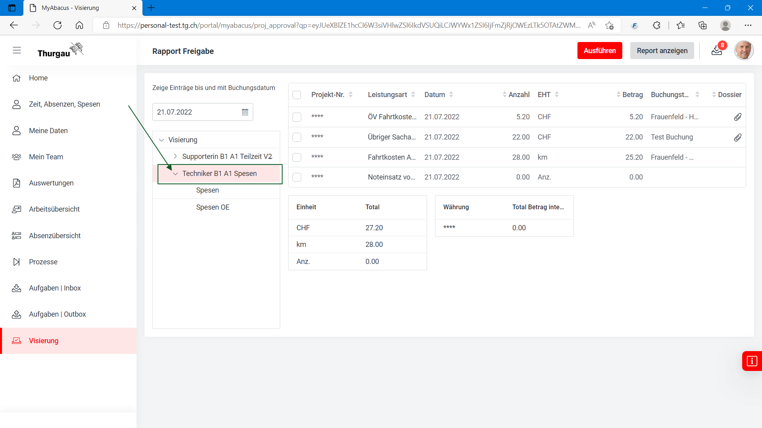Click the red info icon button
This screenshot has width=762, height=428.
pos(752,361)
